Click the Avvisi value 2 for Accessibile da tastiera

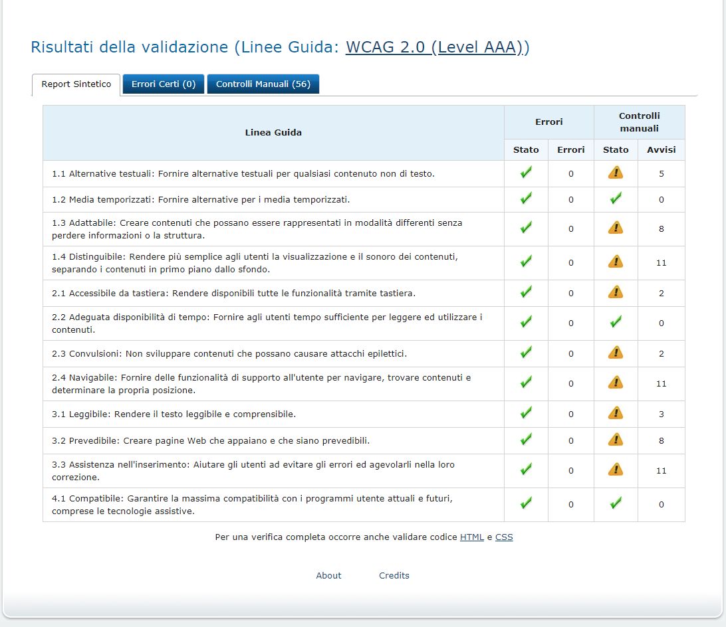click(661, 293)
